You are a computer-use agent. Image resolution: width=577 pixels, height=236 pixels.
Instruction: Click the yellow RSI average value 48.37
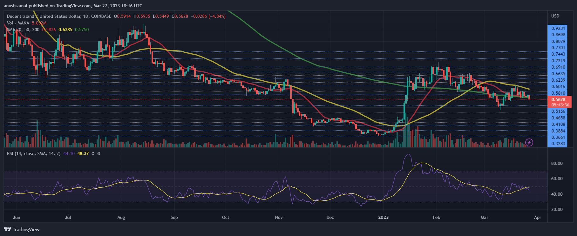click(x=83, y=153)
